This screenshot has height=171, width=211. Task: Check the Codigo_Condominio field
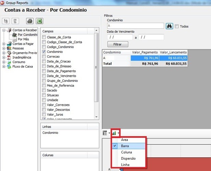pyautogui.click(x=44, y=47)
